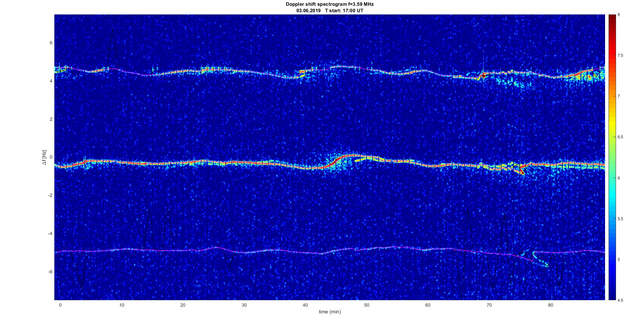Screen dimensions: 643x322
Task: Click x-axis tick label '70'
Action: (489, 305)
